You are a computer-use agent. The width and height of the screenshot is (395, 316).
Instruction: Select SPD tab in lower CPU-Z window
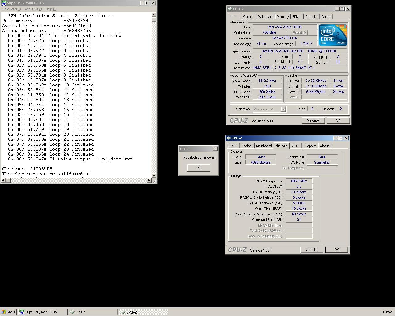[294, 146]
